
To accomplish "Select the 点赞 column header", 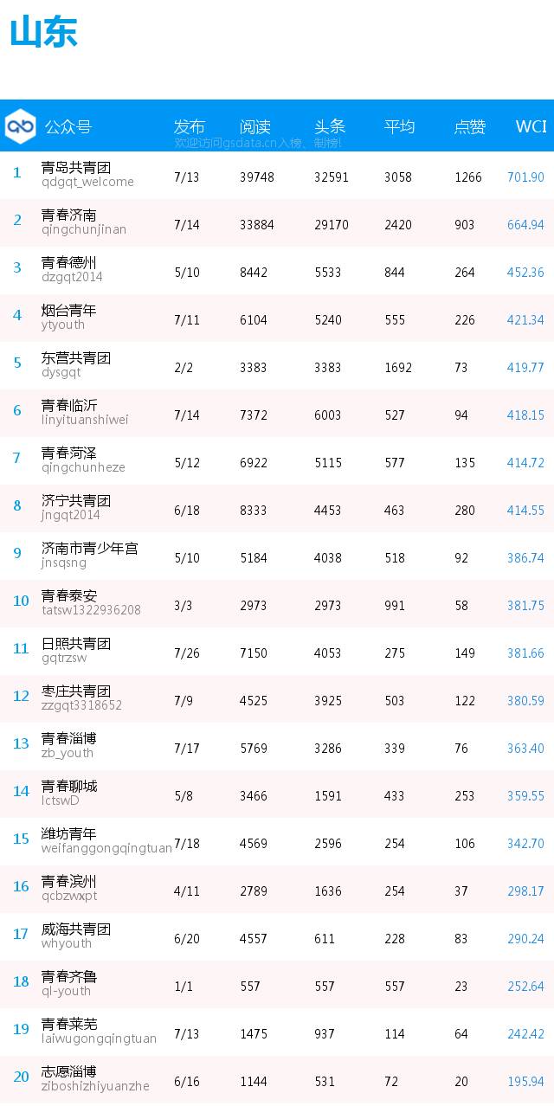I will tap(470, 126).
